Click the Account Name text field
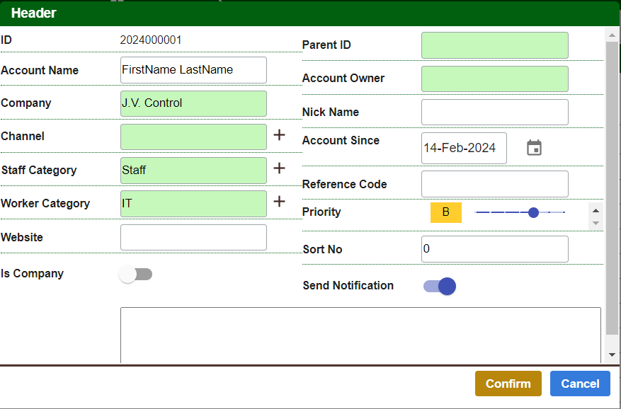This screenshot has height=409, width=621. [193, 70]
